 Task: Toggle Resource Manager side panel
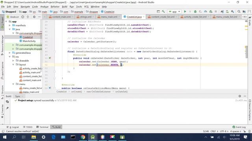pyautogui.click(x=2, y=45)
